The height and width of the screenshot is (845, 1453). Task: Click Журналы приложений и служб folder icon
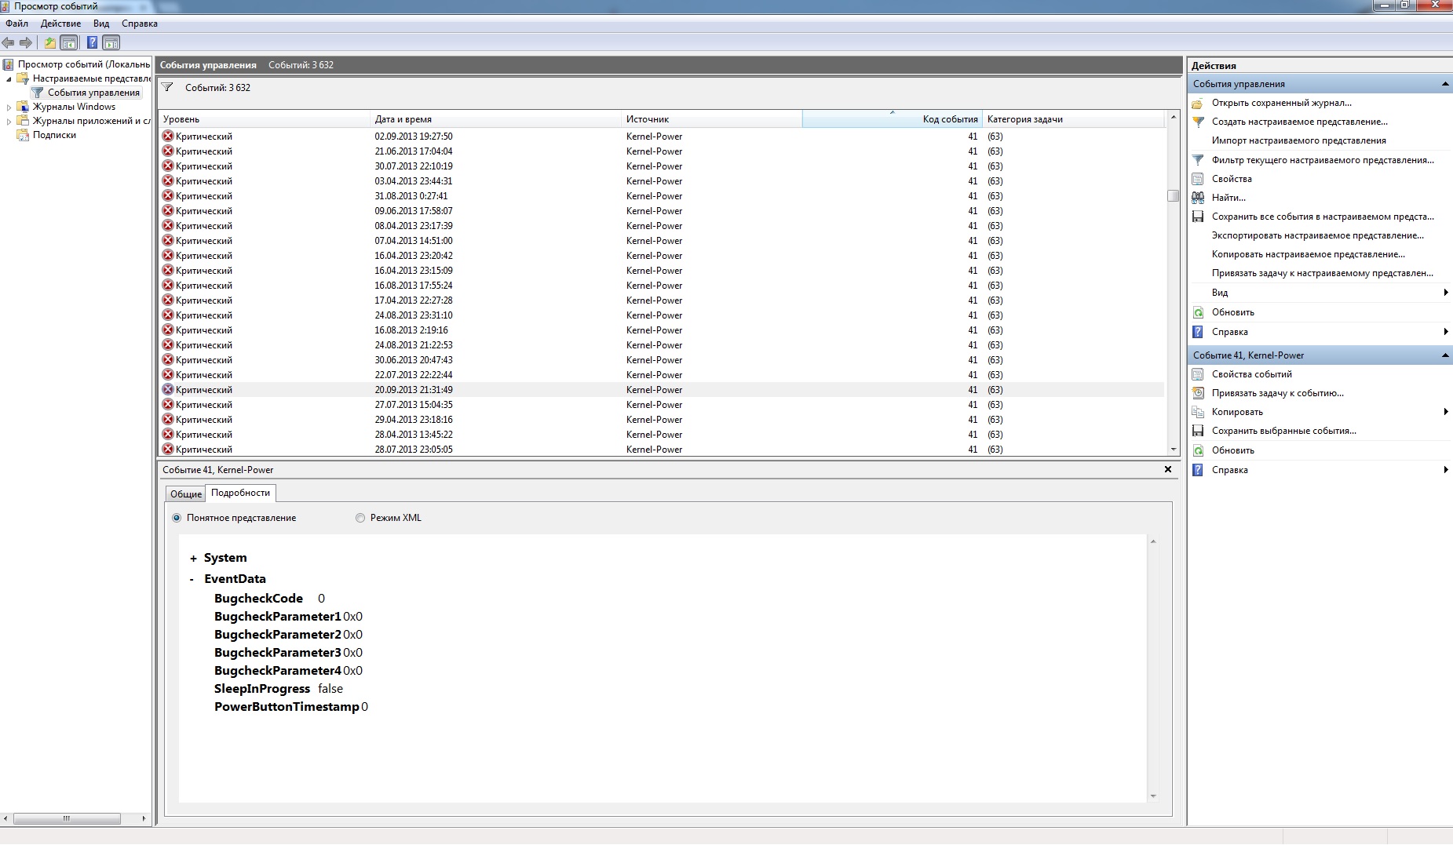[x=23, y=121]
